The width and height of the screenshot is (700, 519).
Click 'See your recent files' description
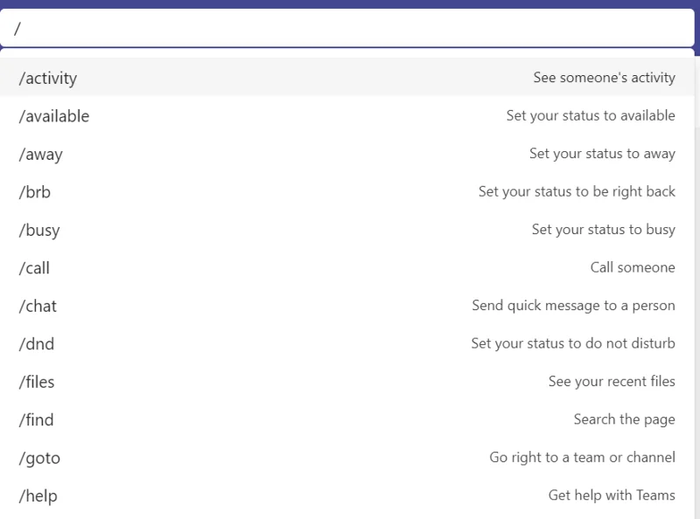tap(612, 381)
